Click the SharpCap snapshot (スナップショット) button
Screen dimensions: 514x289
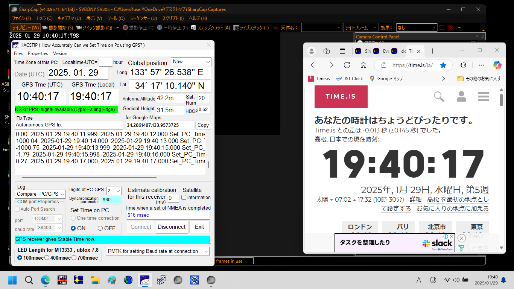pos(210,27)
